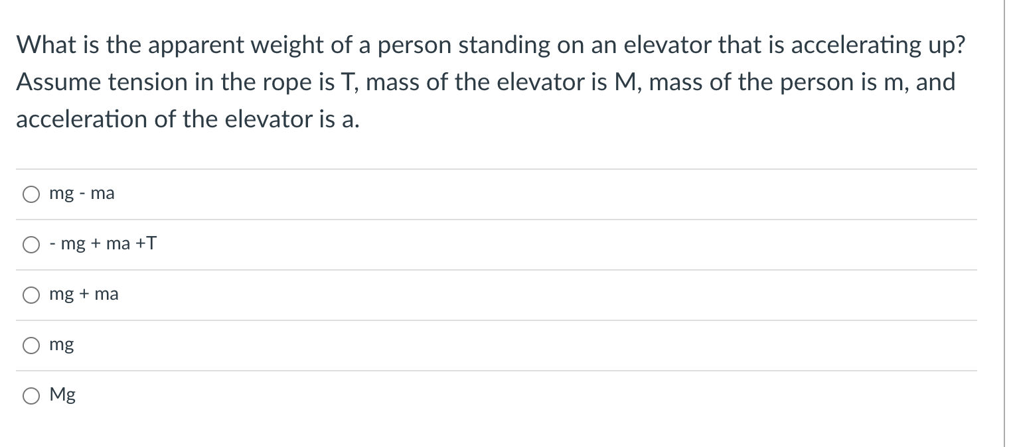Click the line about acceleration of the elevator
This screenshot has width=1017, height=447.
coord(188,119)
